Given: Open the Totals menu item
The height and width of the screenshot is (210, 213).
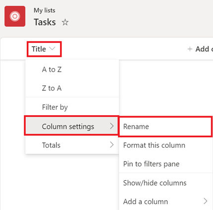Looking at the screenshot, I should [x=72, y=145].
